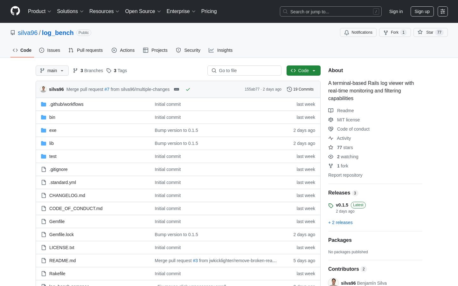Expand the Solutions menu

click(70, 11)
